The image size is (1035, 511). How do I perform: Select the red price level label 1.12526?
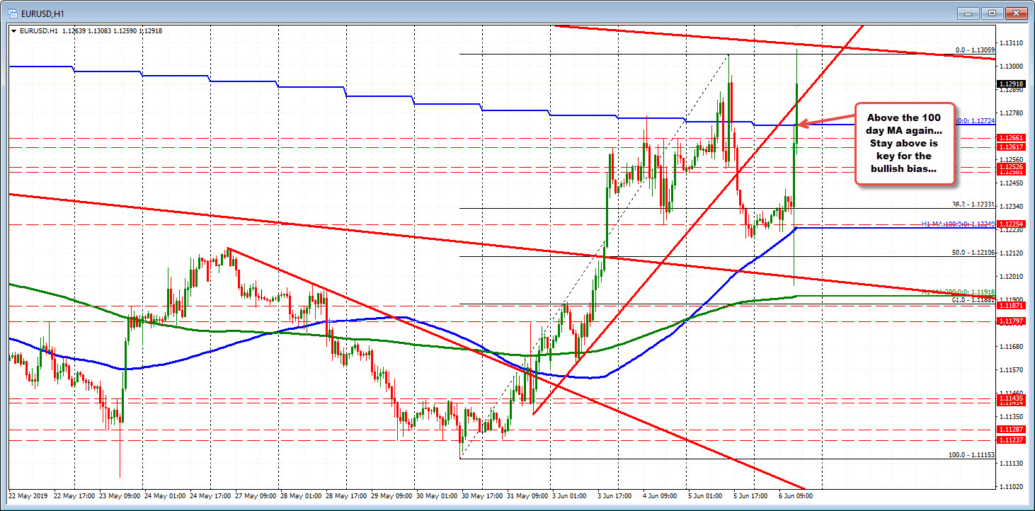pyautogui.click(x=1010, y=167)
